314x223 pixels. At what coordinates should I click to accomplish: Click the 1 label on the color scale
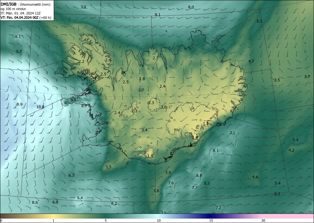coord(53,221)
